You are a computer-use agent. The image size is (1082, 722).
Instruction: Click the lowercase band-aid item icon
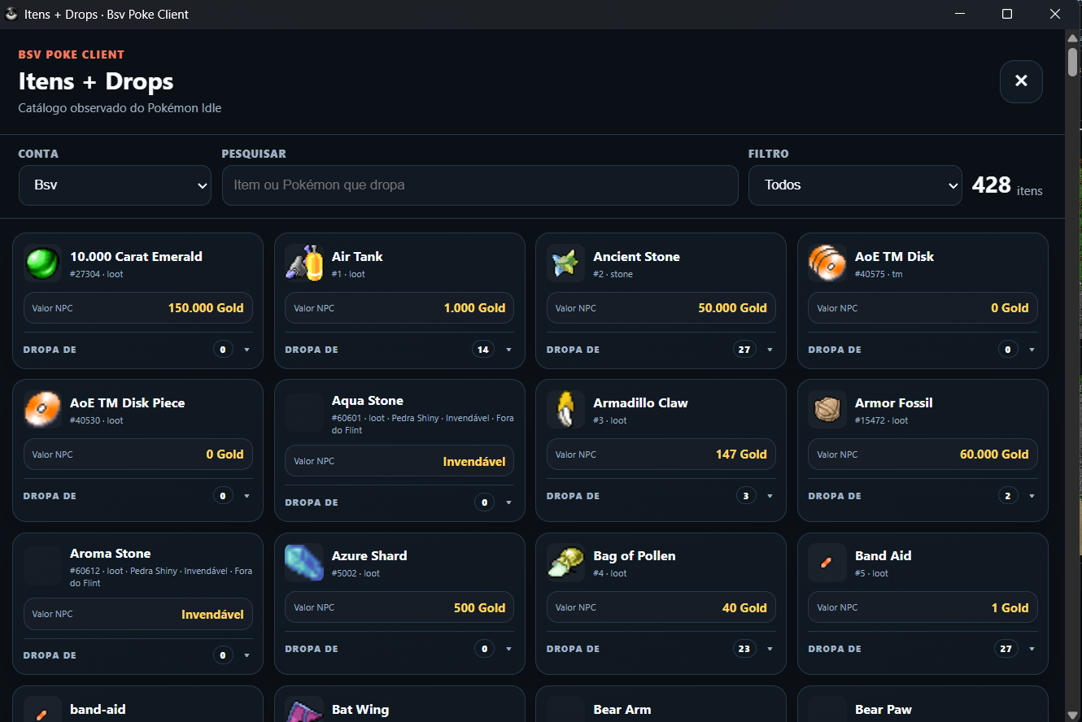pyautogui.click(x=42, y=710)
